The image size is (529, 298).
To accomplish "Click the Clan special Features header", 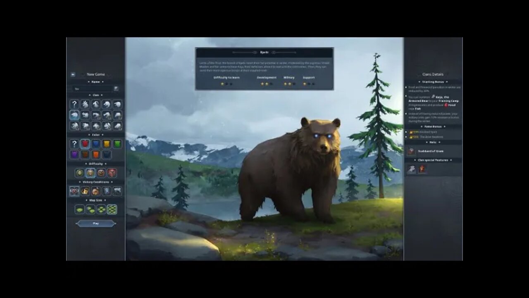I will tap(433, 160).
